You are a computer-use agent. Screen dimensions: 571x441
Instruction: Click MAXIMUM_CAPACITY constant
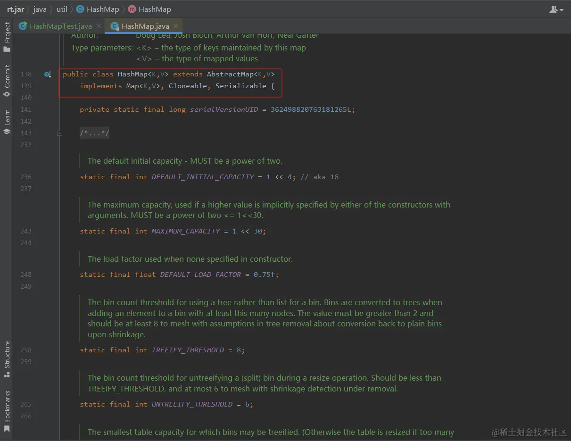186,231
